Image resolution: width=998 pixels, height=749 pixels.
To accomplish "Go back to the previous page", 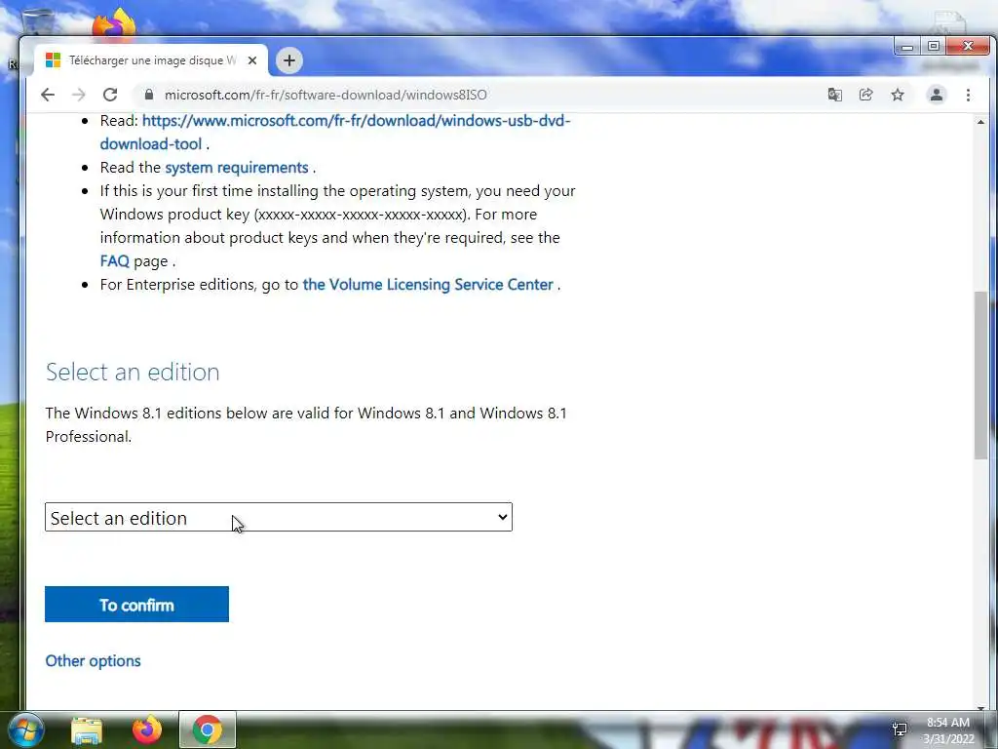I will tap(48, 95).
